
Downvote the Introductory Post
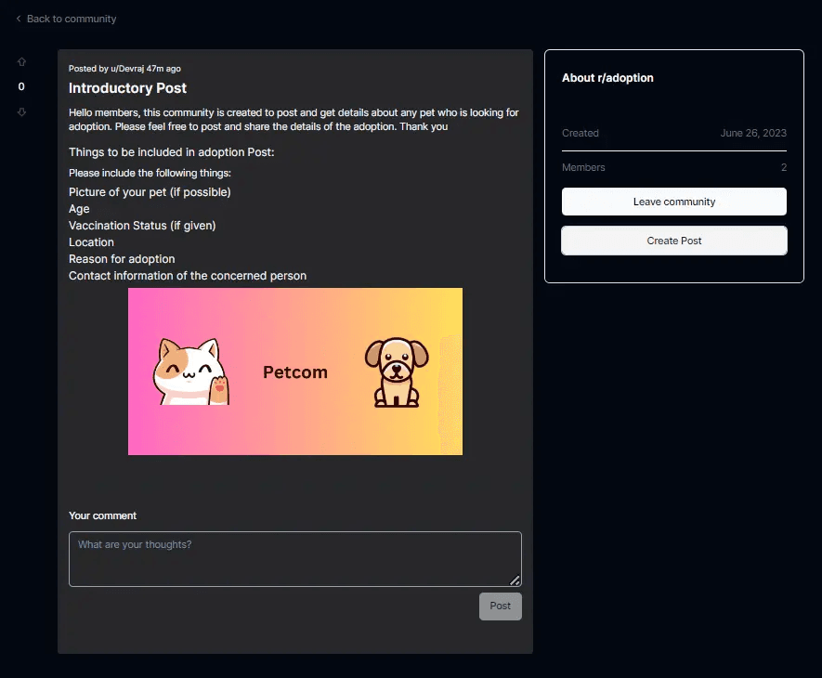pos(21,112)
